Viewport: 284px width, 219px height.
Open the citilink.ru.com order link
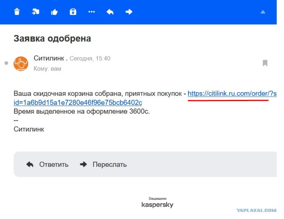[x=232, y=93]
